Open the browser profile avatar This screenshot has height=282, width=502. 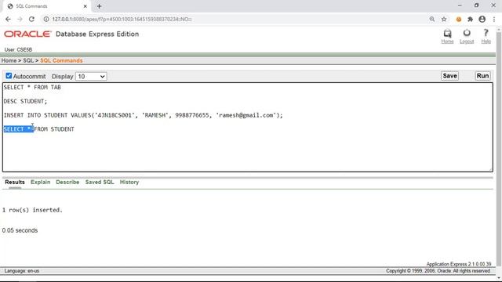(x=482, y=19)
